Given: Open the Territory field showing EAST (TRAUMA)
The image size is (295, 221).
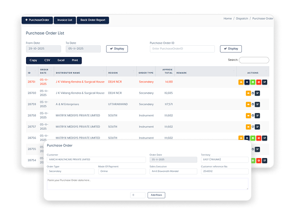Looking at the screenshot, I should pos(225,160).
